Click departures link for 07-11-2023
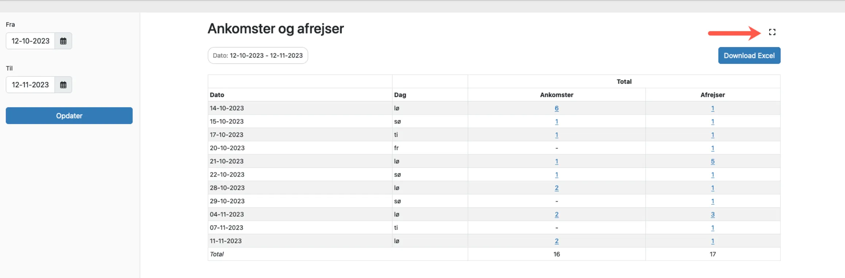 713,228
